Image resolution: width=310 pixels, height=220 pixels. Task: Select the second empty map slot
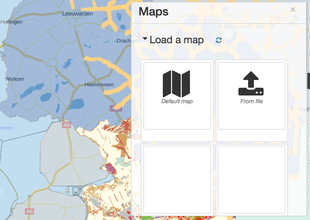pos(251,179)
